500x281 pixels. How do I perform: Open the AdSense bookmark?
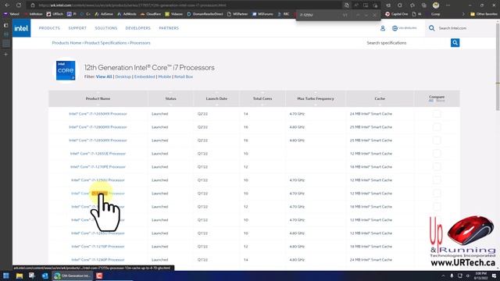point(104,14)
